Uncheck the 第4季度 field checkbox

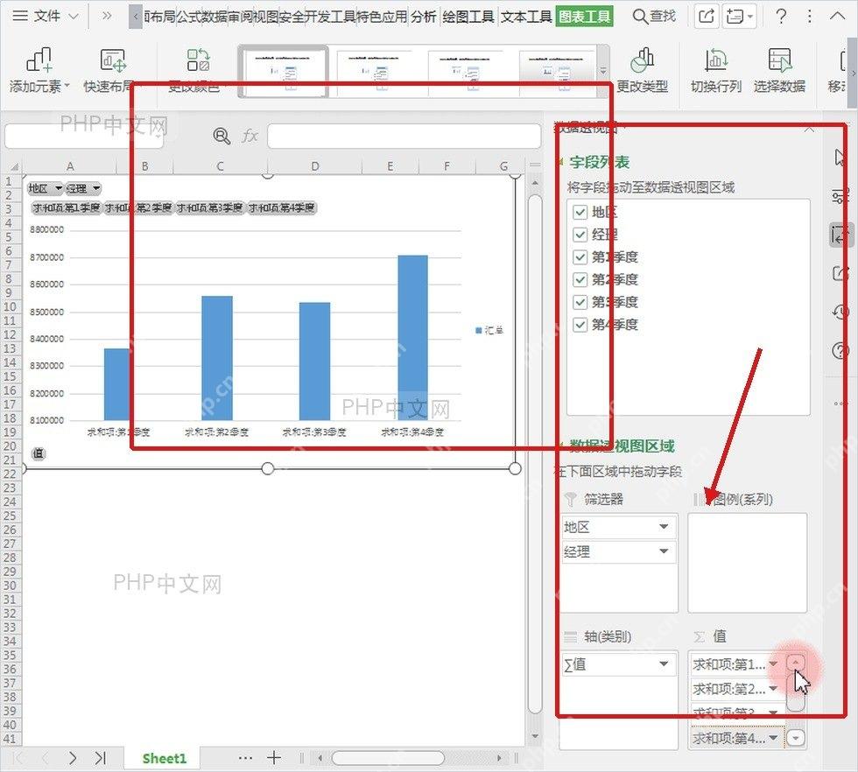click(x=580, y=325)
